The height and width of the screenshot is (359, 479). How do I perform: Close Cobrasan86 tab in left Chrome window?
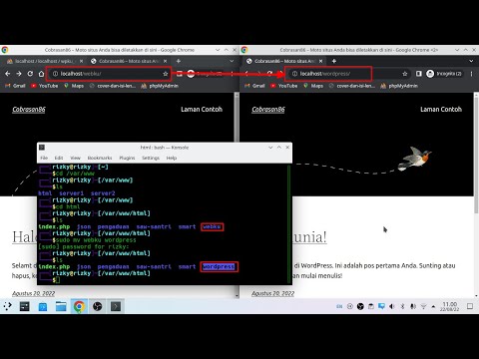165,61
